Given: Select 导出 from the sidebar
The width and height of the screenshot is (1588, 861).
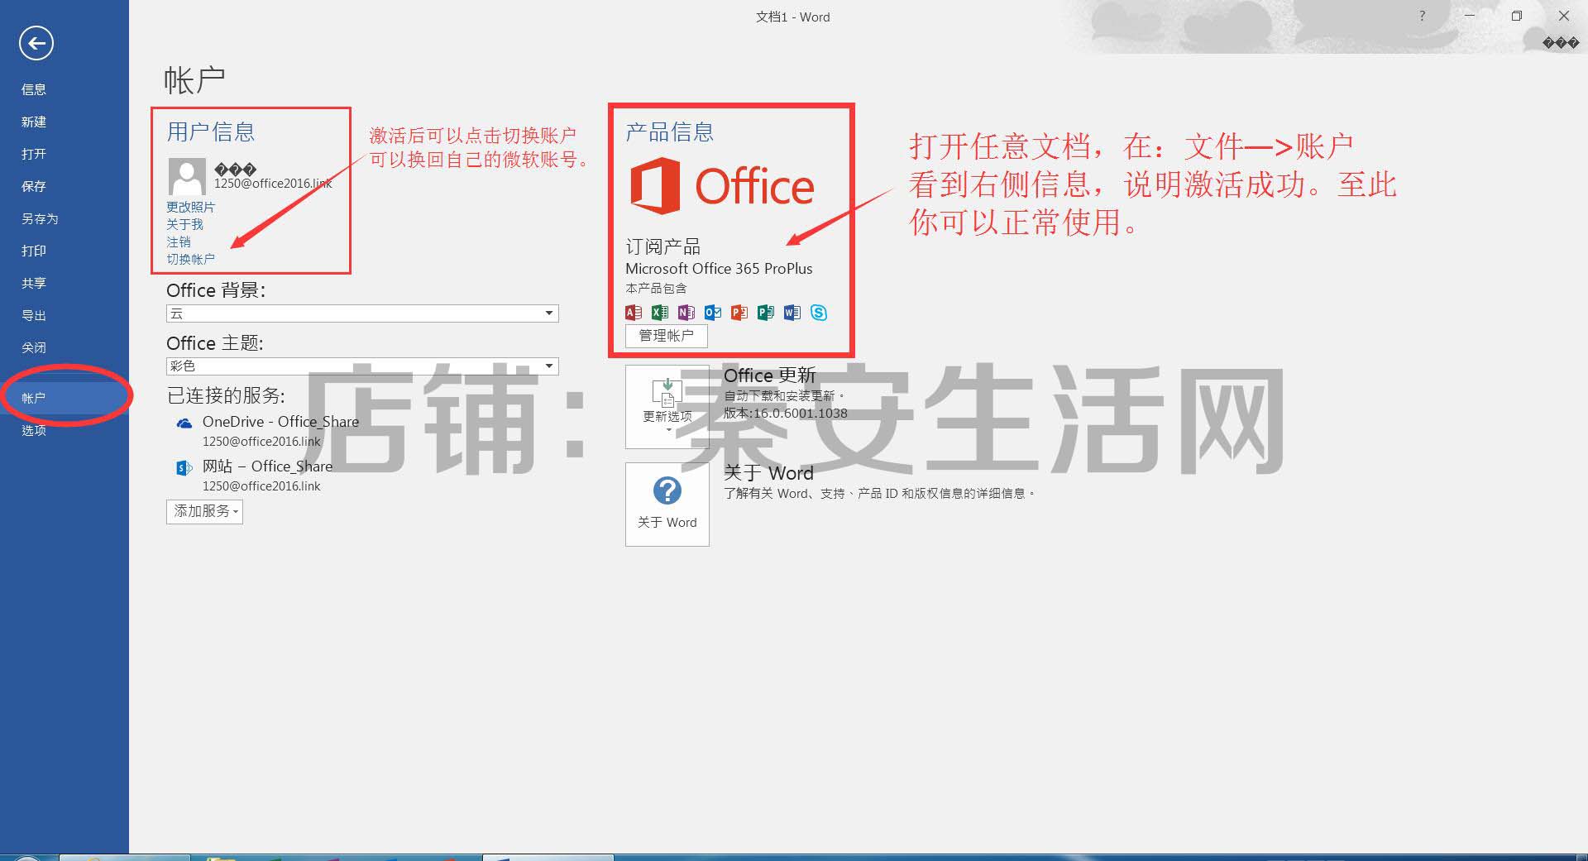Looking at the screenshot, I should (x=34, y=315).
